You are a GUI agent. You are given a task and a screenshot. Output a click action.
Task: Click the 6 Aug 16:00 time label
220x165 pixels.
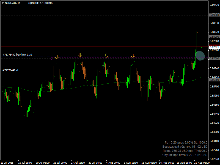131,163
